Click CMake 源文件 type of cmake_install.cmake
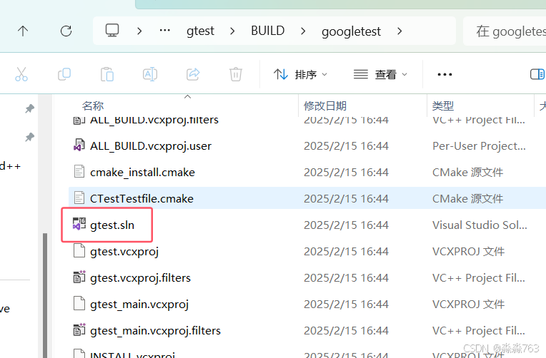 [467, 173]
